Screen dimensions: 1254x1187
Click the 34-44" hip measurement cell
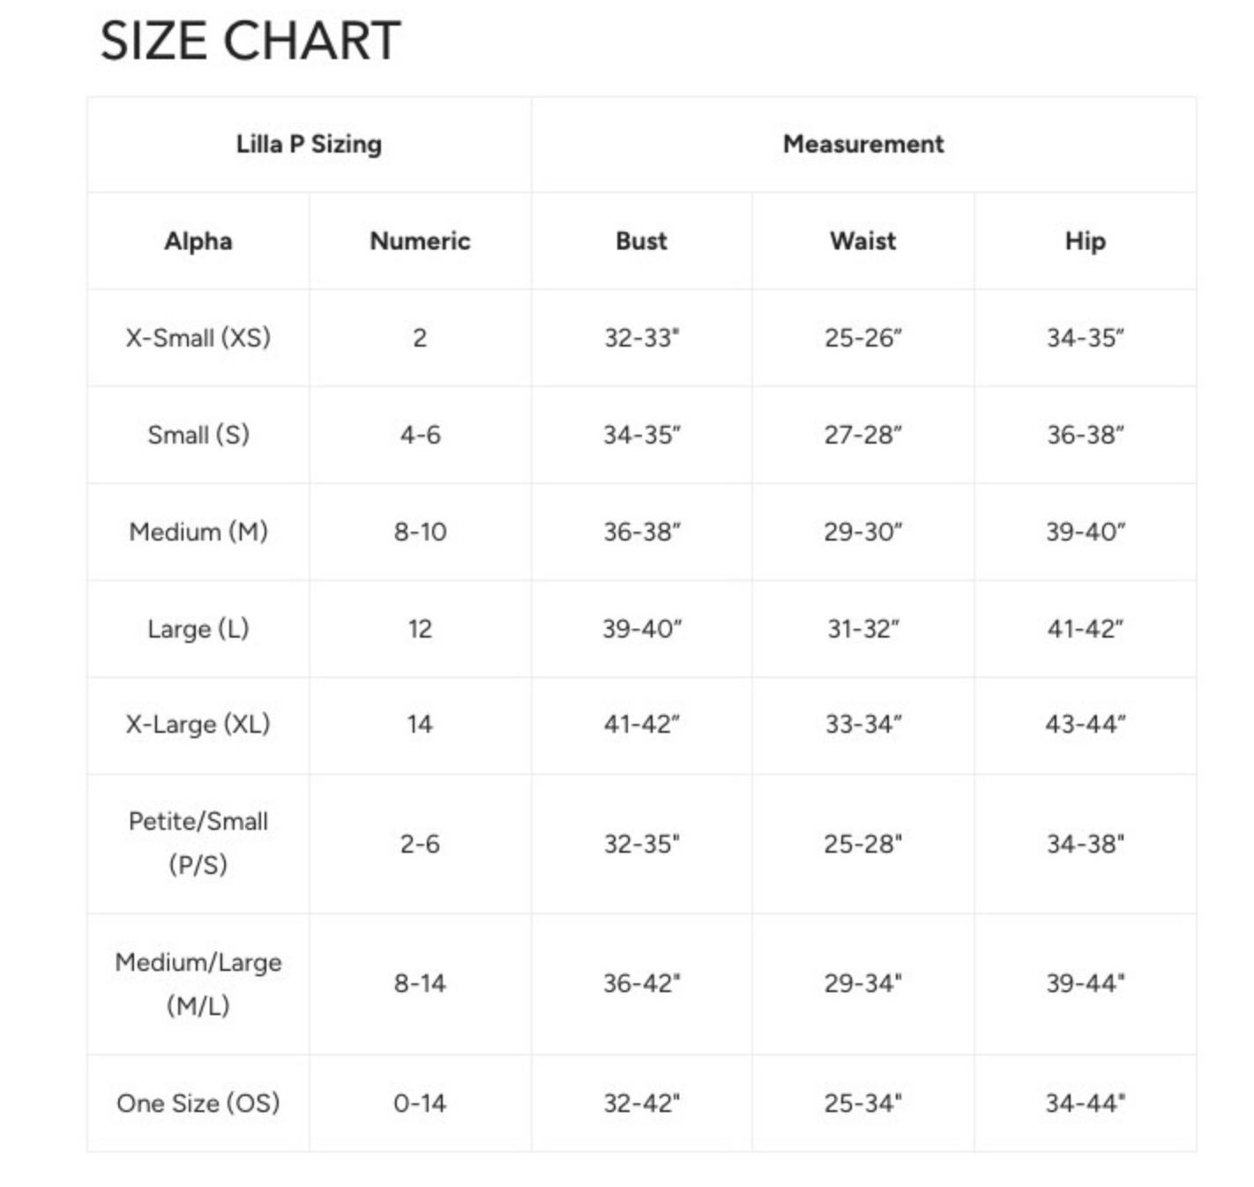tap(1085, 1103)
